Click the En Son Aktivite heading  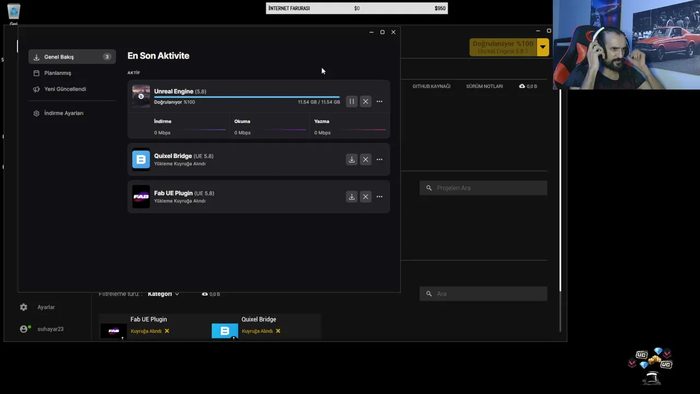point(159,56)
